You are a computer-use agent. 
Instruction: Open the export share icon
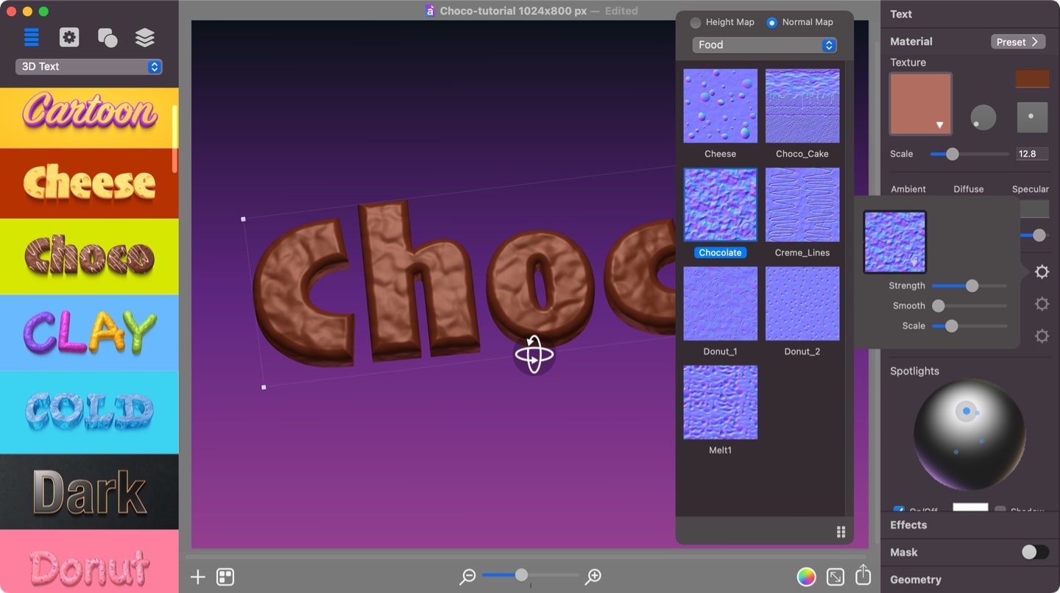[x=863, y=577]
